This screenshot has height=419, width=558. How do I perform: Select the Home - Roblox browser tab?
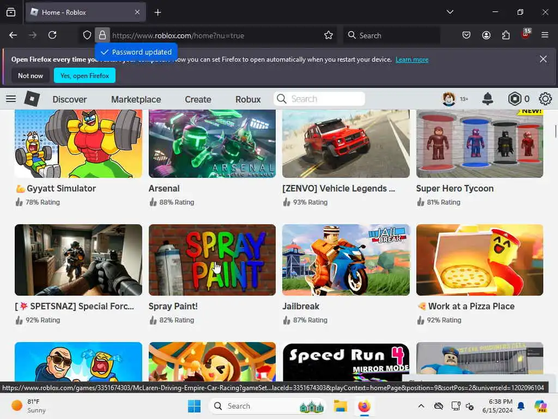86,13
